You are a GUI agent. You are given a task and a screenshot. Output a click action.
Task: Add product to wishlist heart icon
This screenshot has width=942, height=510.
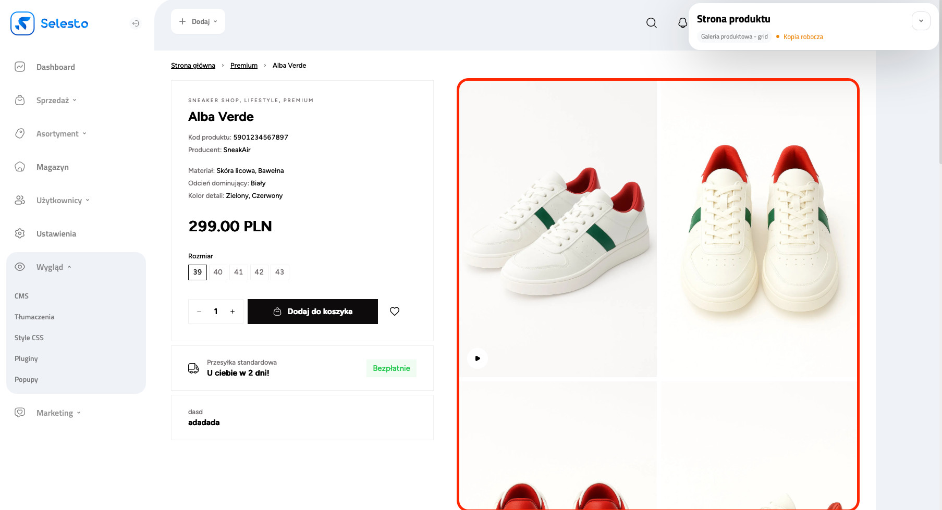coord(395,312)
